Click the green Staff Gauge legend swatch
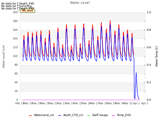This screenshot has height=120, width=160. click(89, 115)
